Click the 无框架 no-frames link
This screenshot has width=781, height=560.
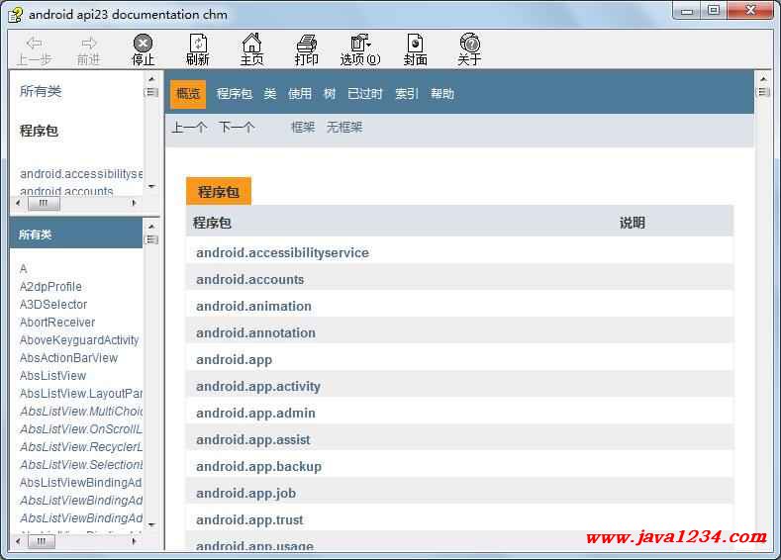point(344,128)
